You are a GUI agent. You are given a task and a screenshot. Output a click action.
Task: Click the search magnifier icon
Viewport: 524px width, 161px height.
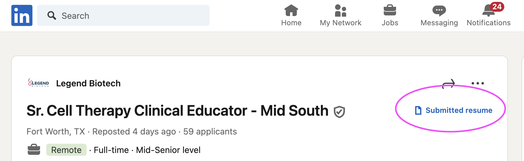[51, 15]
